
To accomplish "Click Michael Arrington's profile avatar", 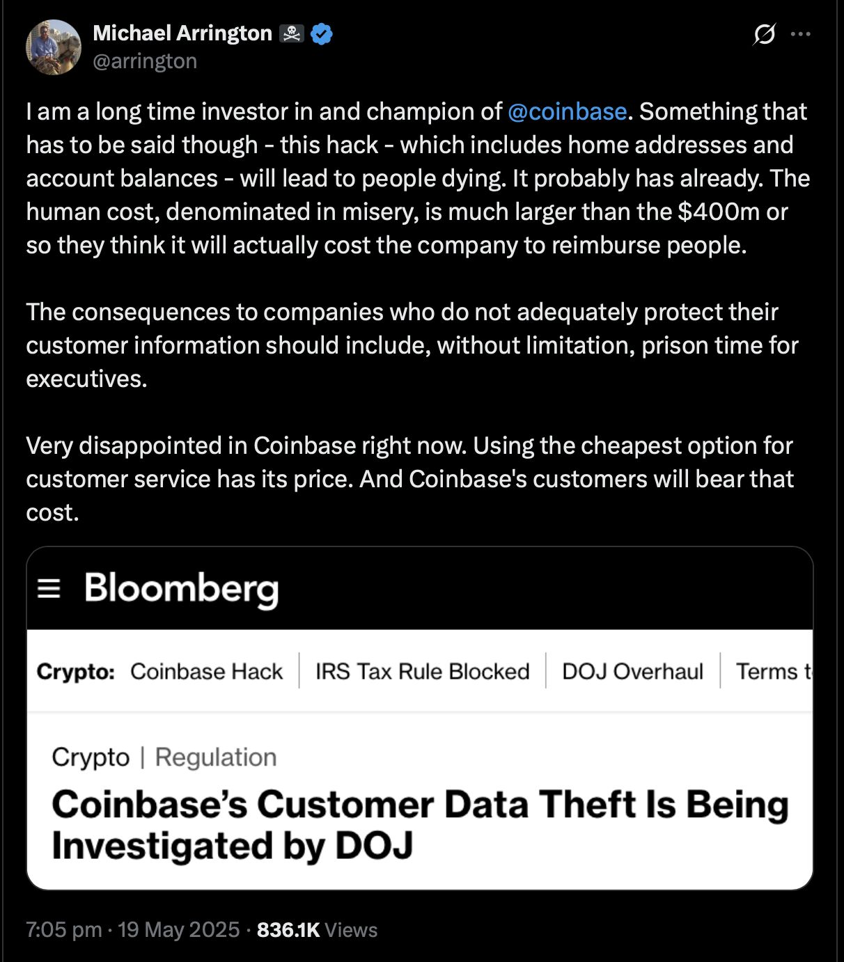I will coord(54,47).
